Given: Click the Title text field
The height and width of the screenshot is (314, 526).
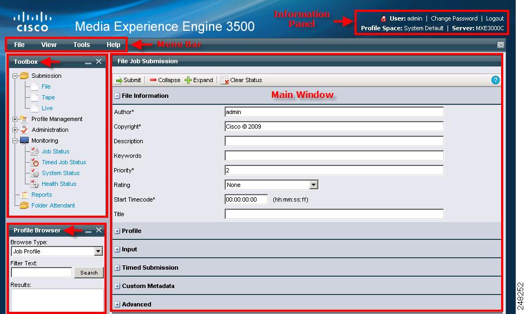Looking at the screenshot, I should pos(334,214).
